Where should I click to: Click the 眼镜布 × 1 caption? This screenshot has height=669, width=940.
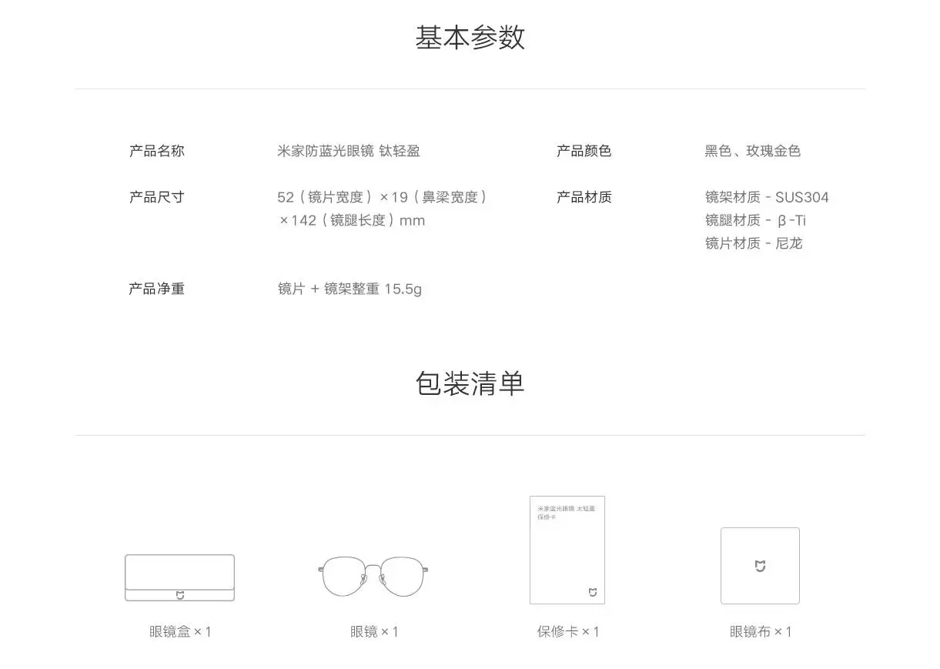coord(761,631)
